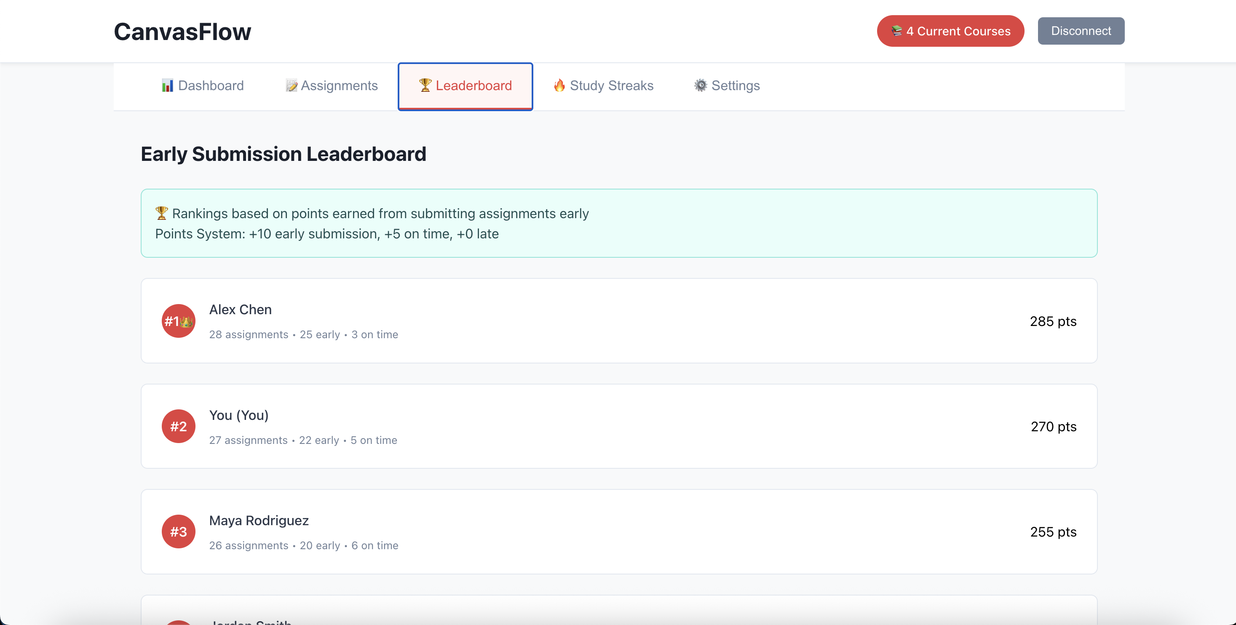
Task: Open the Settings tab
Action: 726,85
